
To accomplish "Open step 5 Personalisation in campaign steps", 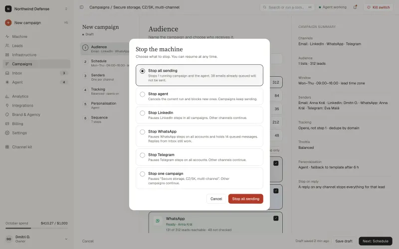I will (105, 105).
